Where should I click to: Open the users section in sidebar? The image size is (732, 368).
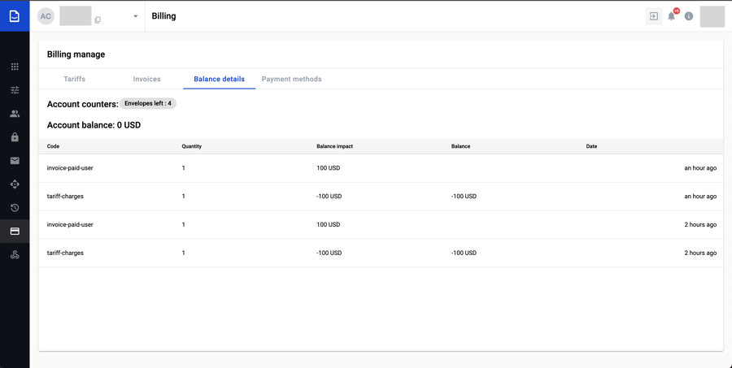click(15, 114)
